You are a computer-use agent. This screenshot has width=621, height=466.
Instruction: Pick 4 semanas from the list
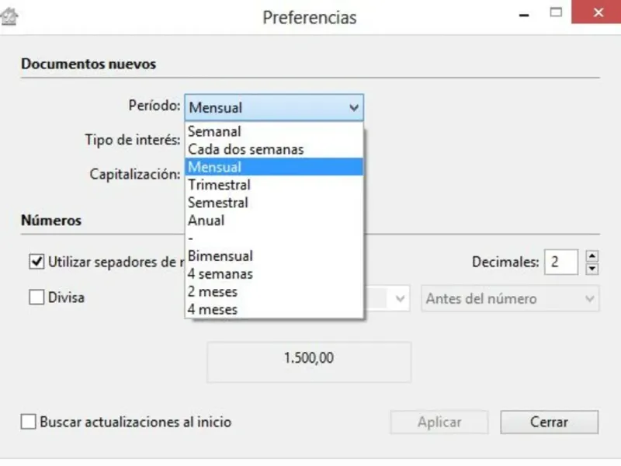click(220, 273)
